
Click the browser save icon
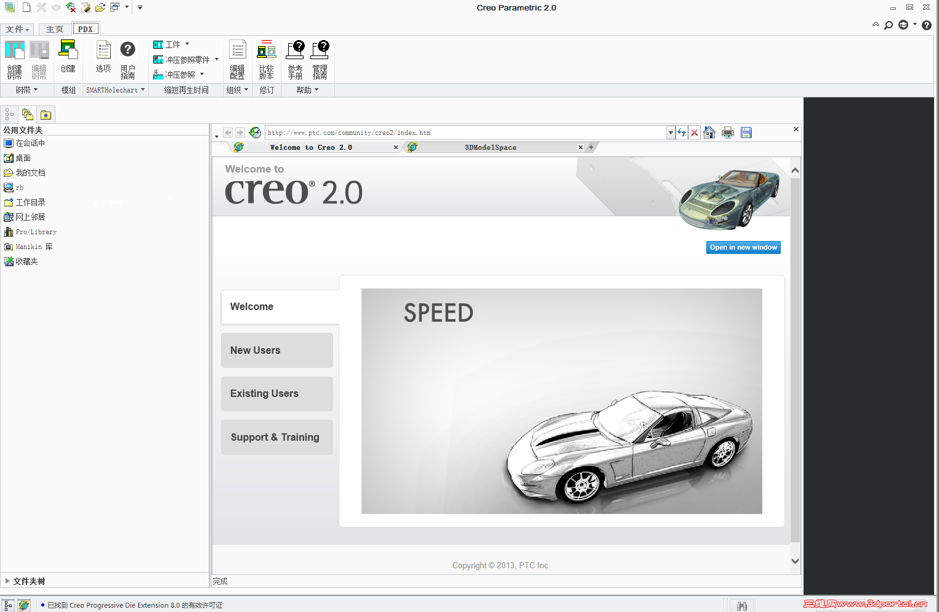pos(746,133)
